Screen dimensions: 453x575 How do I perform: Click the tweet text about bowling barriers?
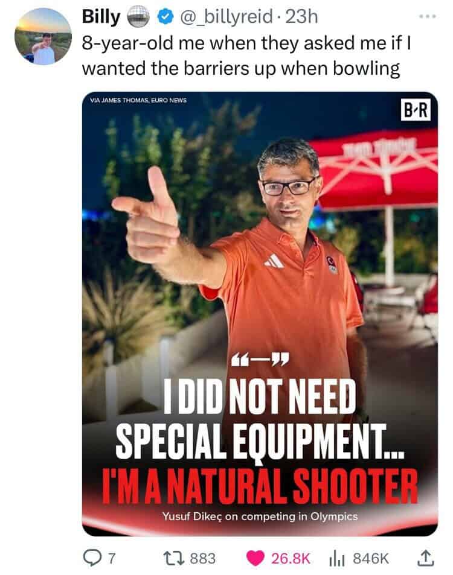[246, 56]
